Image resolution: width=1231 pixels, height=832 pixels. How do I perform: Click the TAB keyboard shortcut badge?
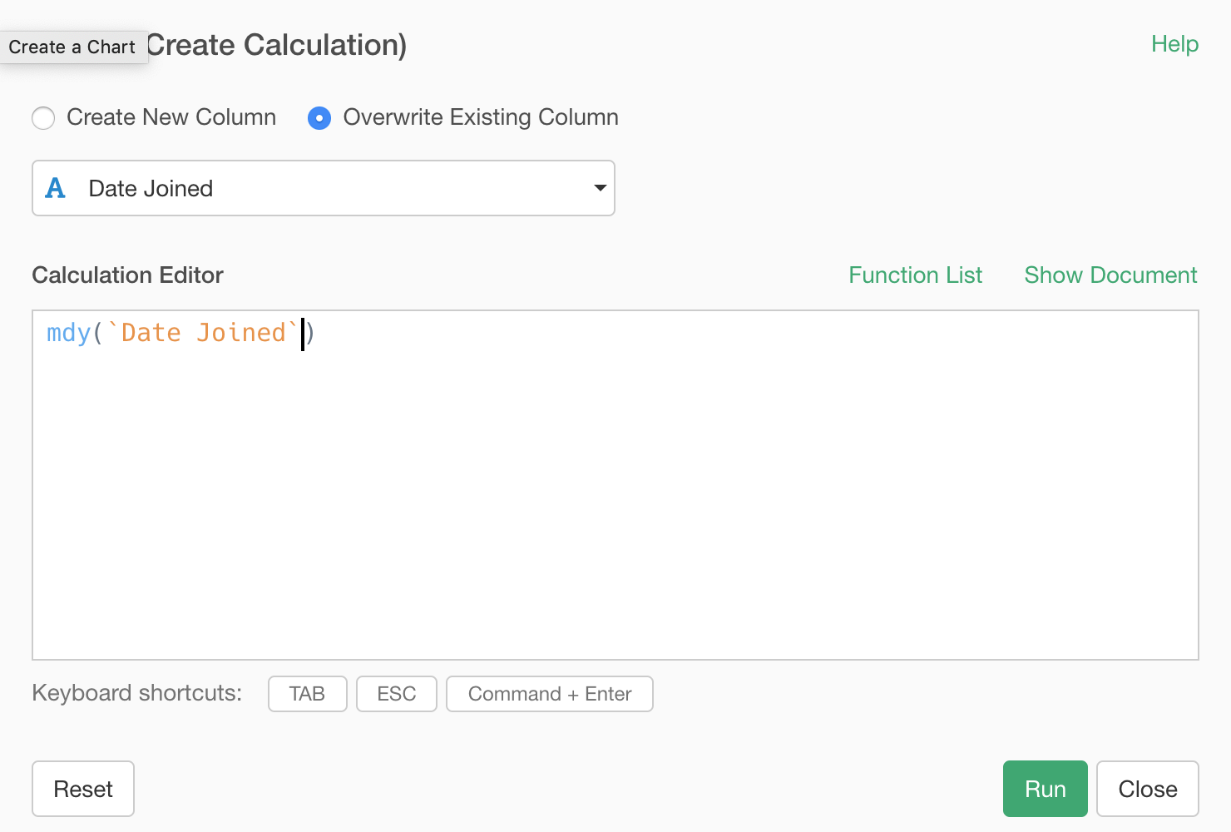pos(307,694)
